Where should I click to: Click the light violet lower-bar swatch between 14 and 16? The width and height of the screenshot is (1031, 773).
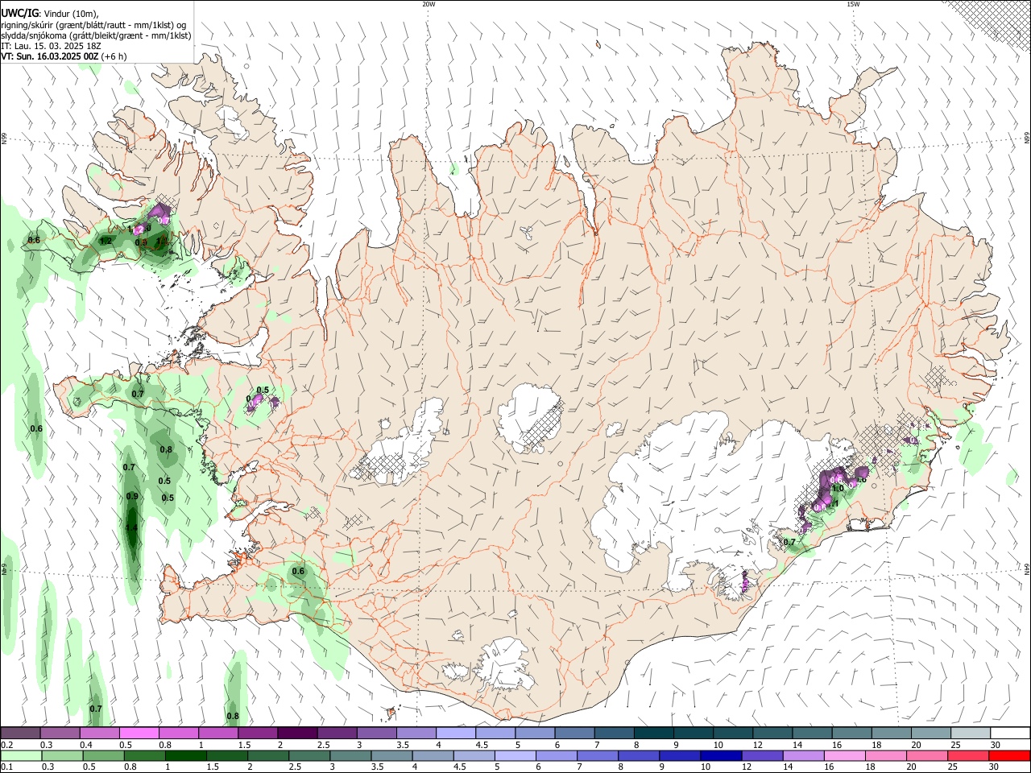click(803, 756)
